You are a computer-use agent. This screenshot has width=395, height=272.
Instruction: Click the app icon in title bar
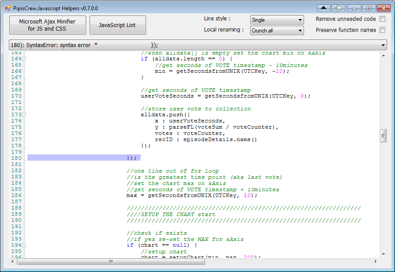pyautogui.click(x=8, y=8)
